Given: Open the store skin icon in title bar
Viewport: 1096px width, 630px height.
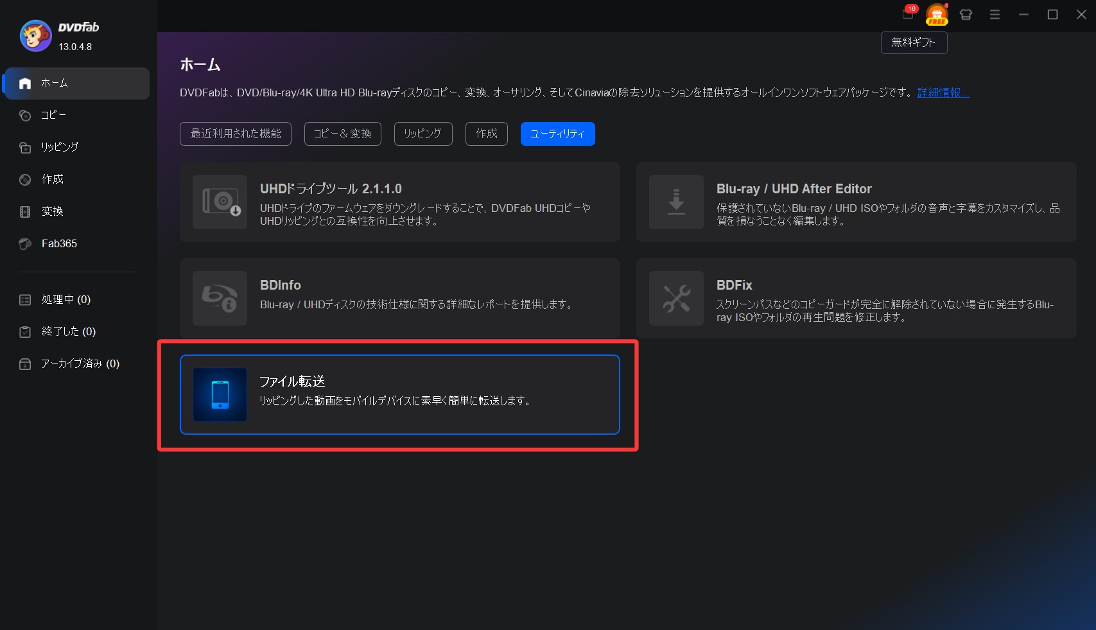Looking at the screenshot, I should 966,15.
